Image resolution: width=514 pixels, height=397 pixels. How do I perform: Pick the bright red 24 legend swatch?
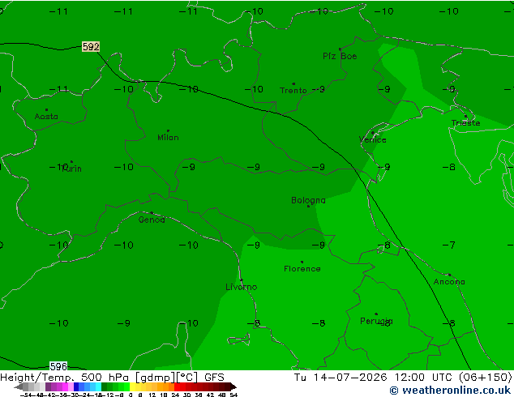tap(177, 386)
